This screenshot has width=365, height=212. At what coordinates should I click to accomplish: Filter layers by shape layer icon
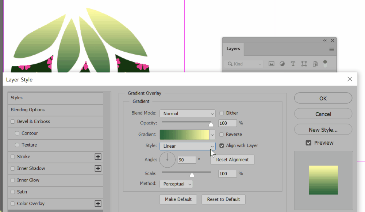(304, 64)
